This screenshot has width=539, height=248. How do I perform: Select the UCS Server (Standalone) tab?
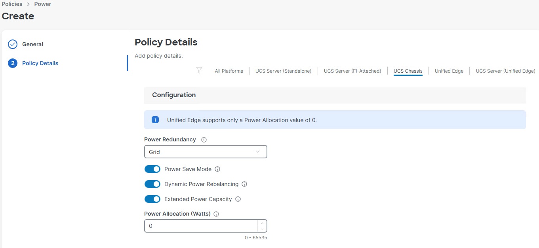click(x=284, y=71)
